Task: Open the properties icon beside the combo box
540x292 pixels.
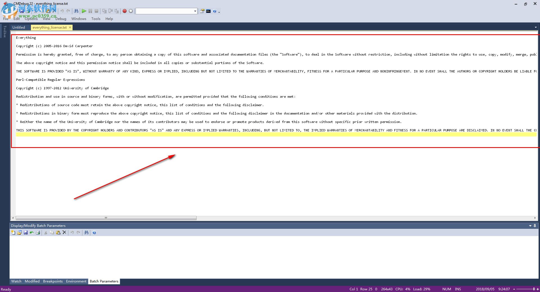Action: click(x=202, y=11)
